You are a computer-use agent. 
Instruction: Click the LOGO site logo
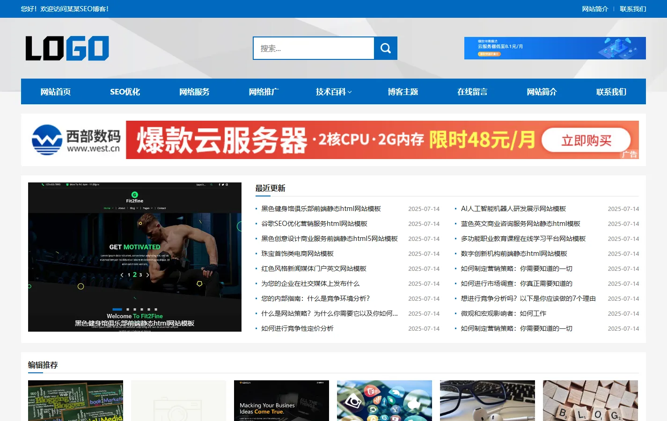pyautogui.click(x=67, y=48)
